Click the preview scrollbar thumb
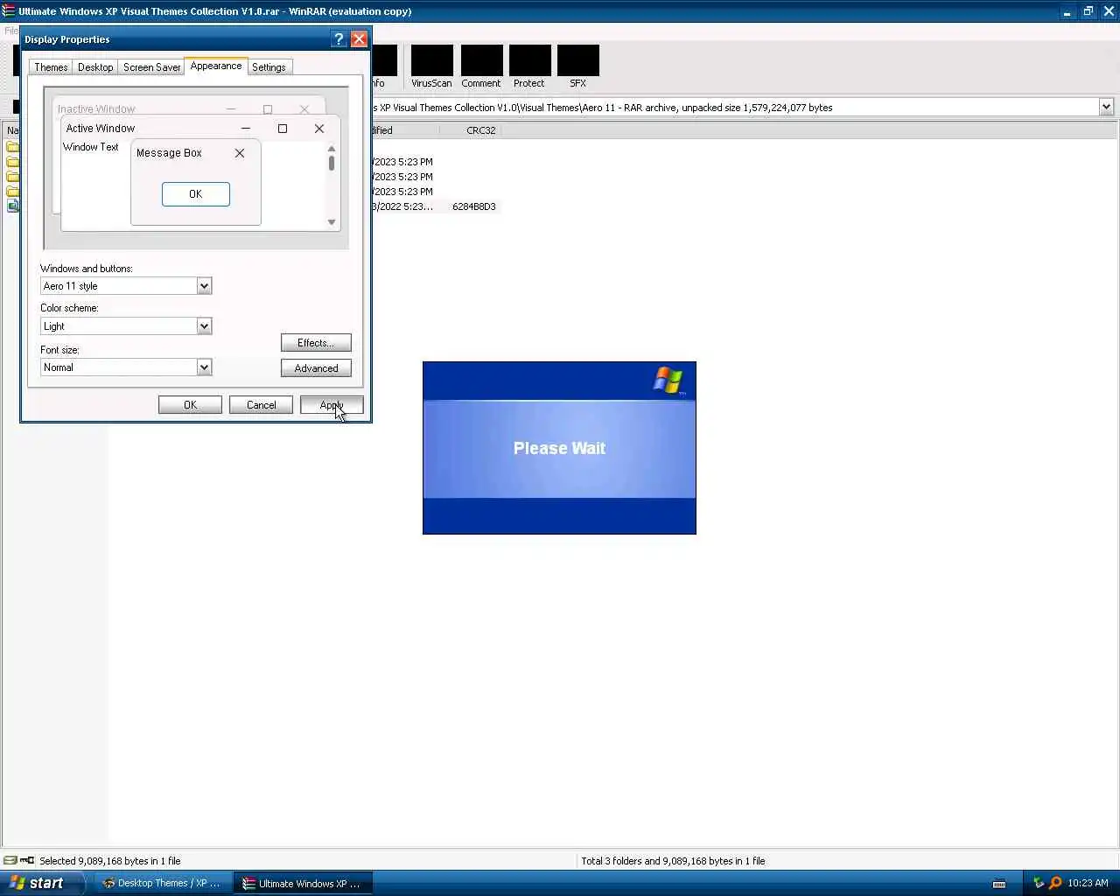Image resolution: width=1120 pixels, height=896 pixels. coord(332,163)
